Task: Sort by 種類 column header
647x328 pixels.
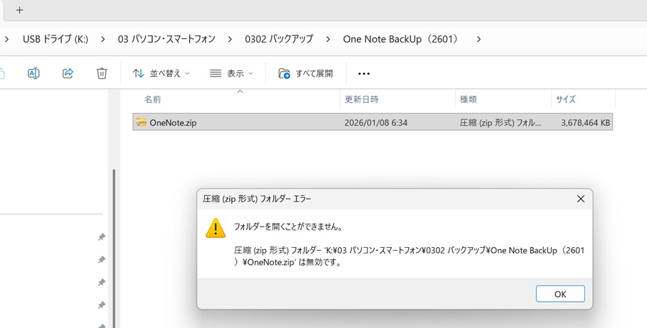Action: pyautogui.click(x=469, y=99)
